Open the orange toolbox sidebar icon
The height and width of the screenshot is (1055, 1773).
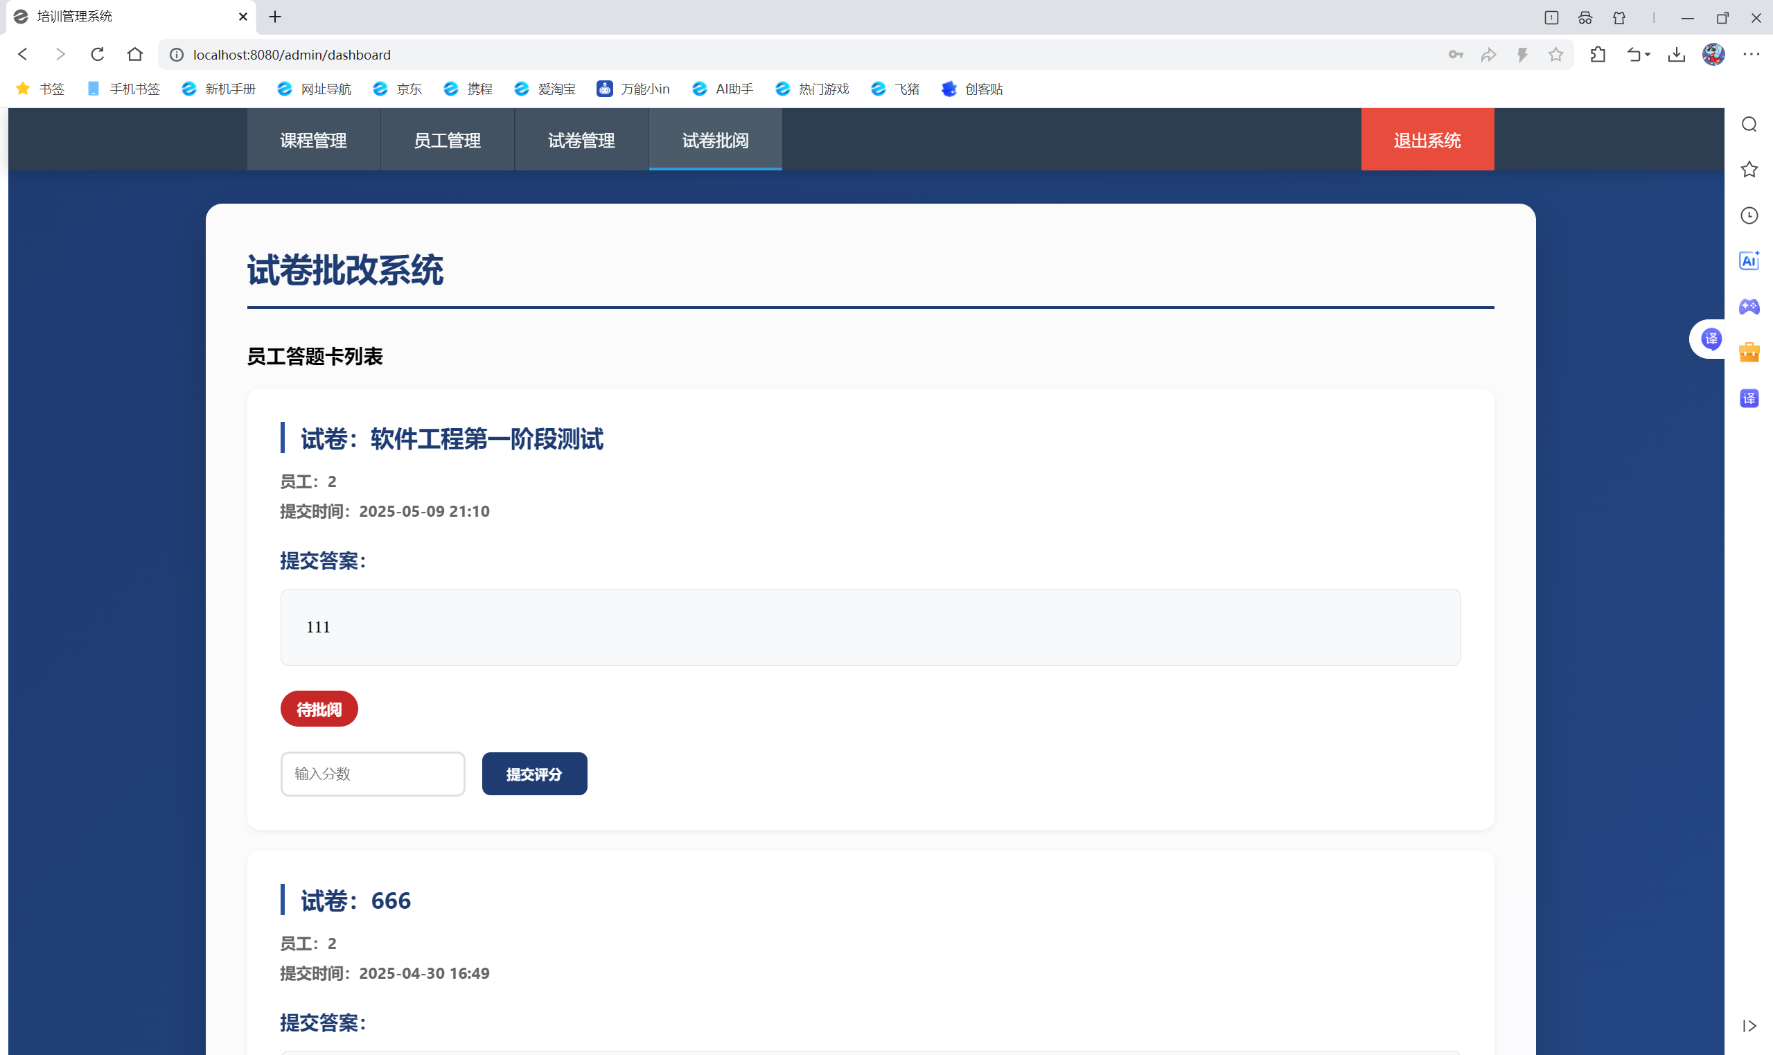1749,353
